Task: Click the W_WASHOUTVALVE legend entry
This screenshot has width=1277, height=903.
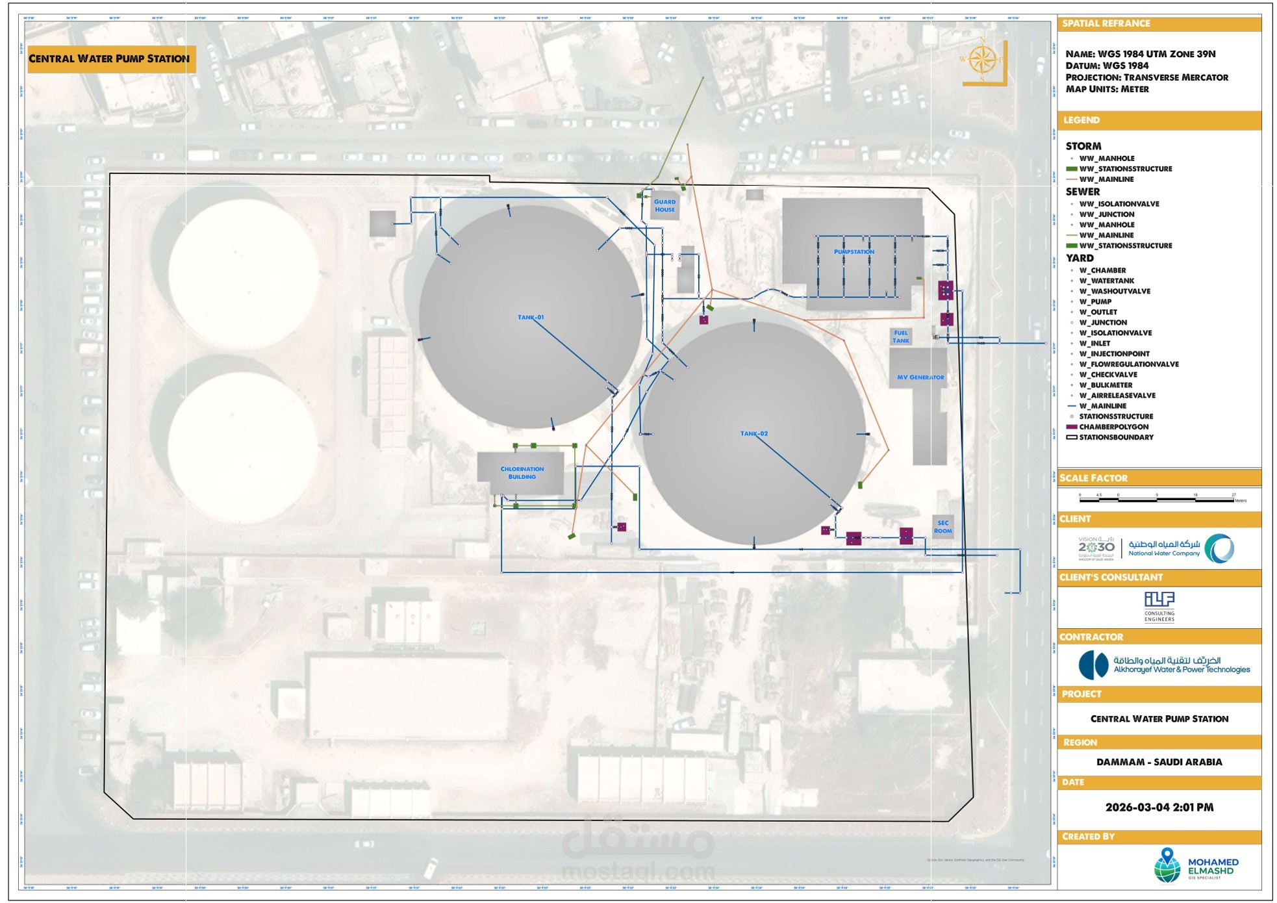Action: pyautogui.click(x=1115, y=291)
